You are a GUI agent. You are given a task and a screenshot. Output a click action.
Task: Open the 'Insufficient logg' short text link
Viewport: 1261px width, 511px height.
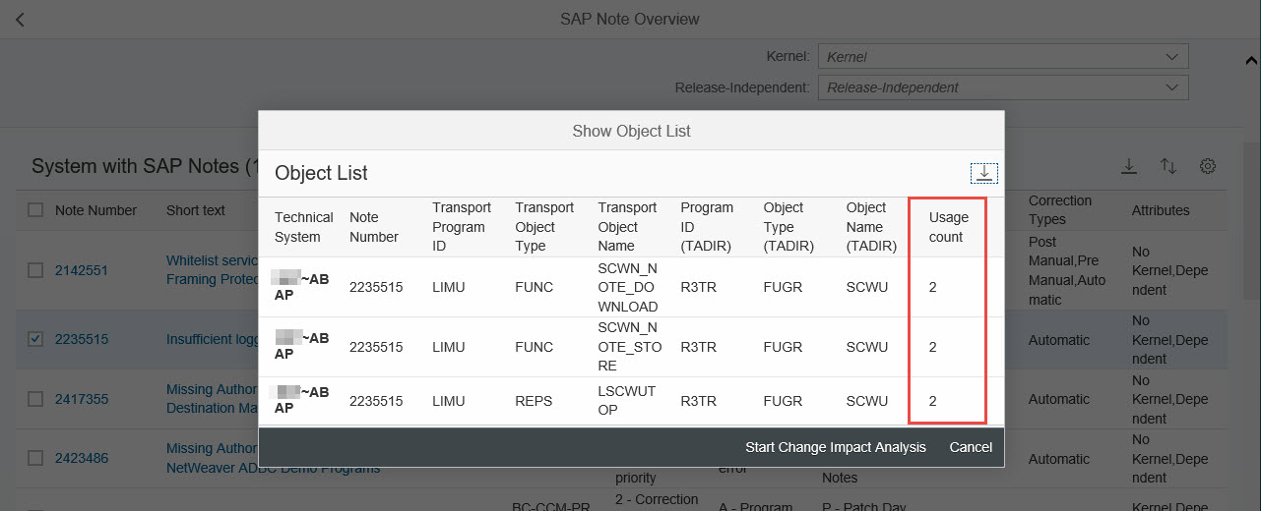click(212, 340)
